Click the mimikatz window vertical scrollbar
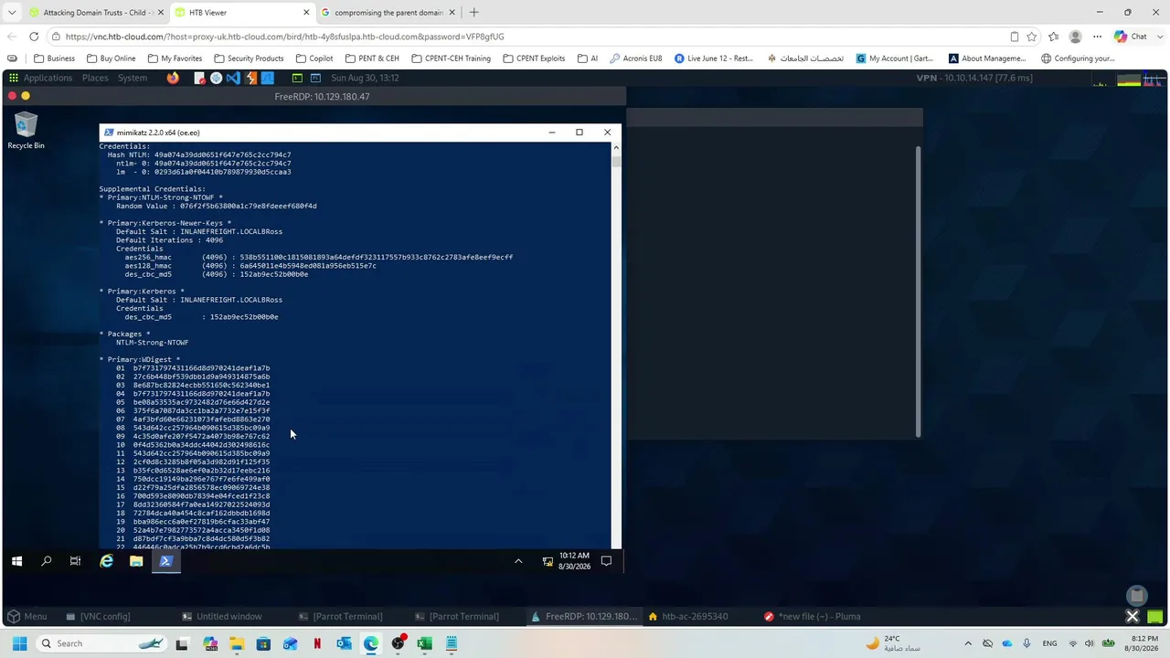Viewport: 1170px width, 658px height. click(x=617, y=344)
